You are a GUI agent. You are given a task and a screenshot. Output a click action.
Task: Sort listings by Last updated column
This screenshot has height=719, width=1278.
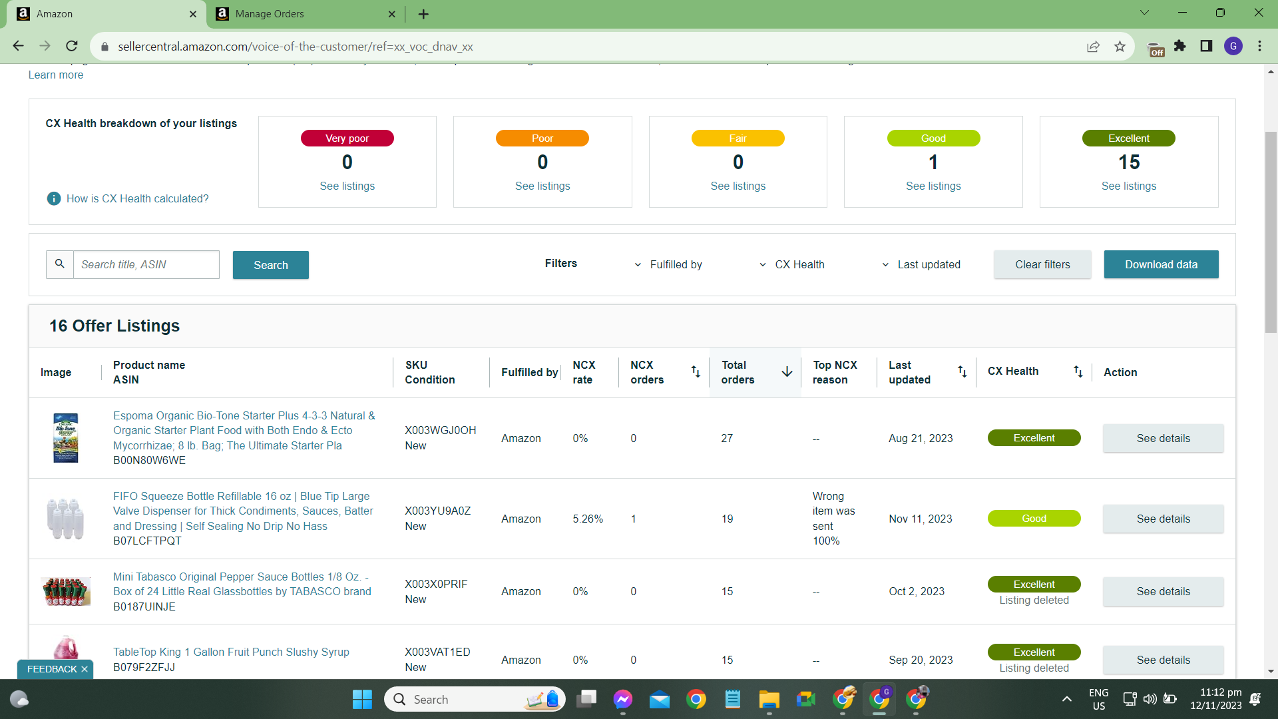962,371
